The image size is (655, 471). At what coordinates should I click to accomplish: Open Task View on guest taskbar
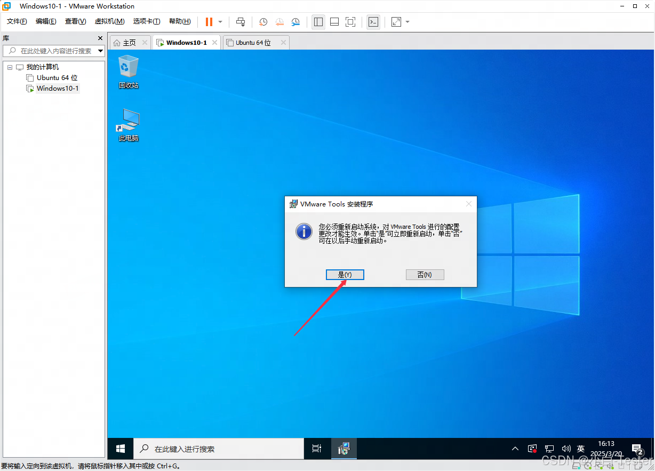click(x=317, y=449)
